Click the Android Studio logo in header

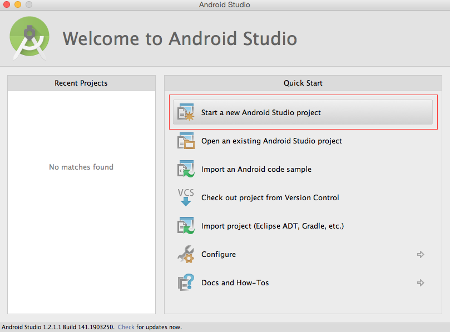tap(29, 38)
